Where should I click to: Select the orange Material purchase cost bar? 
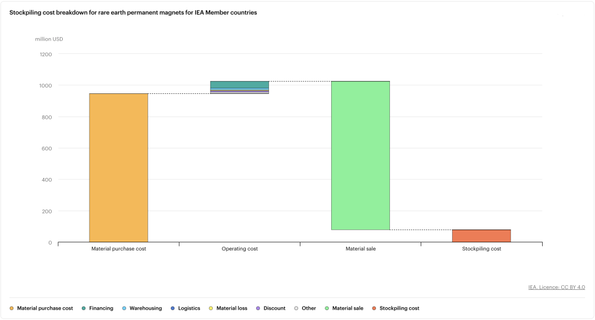119,168
